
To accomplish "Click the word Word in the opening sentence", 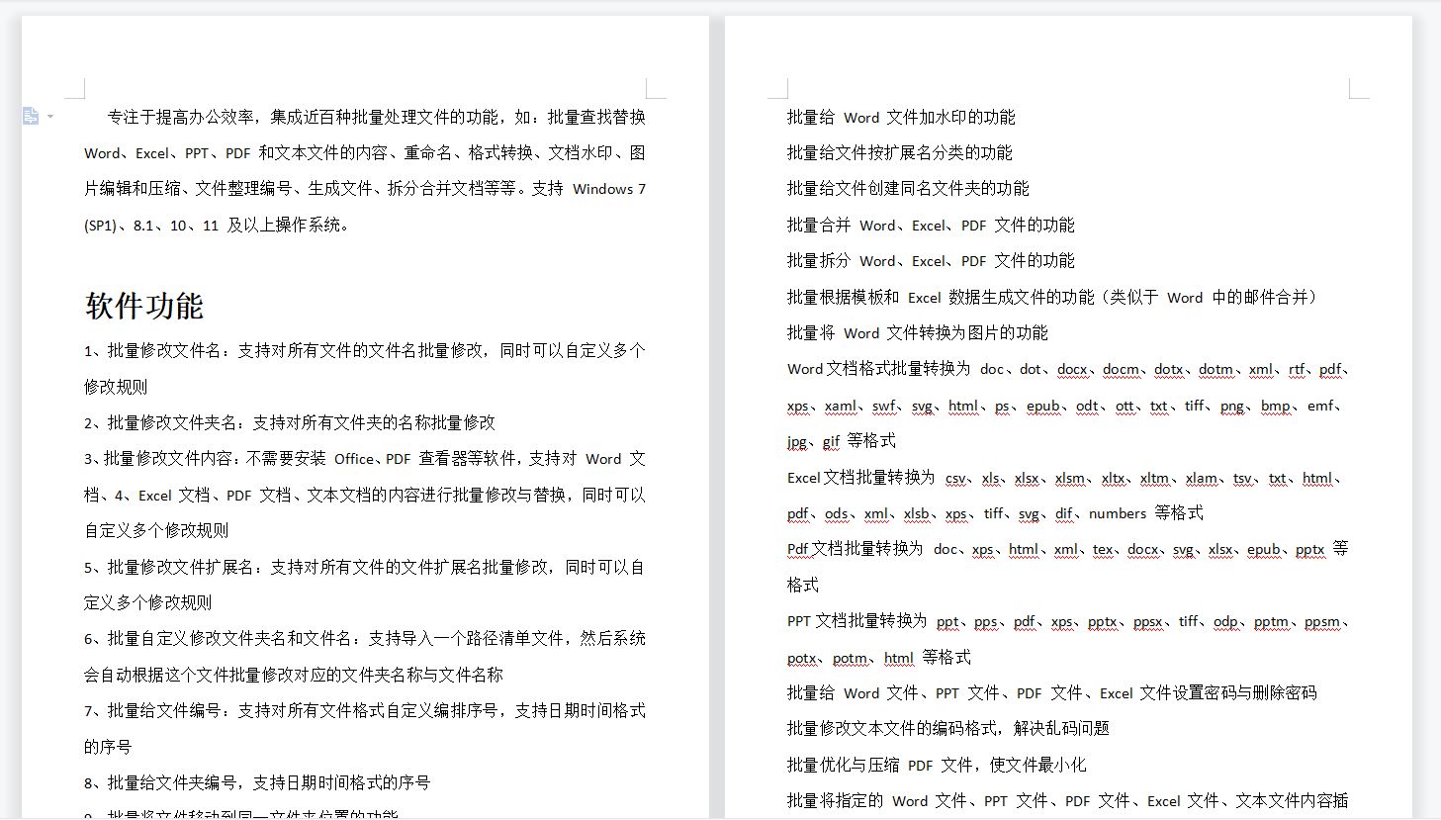I will click(102, 152).
